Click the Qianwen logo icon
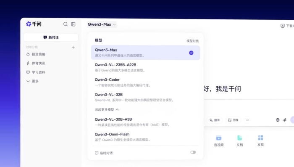This screenshot has width=294, height=167. coord(29,24)
